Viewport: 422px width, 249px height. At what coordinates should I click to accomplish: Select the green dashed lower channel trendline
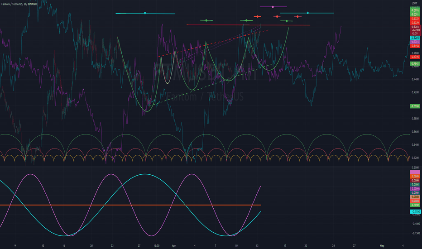click(x=211, y=85)
